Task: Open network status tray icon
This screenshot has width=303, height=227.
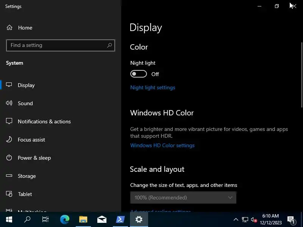Action: coord(245,219)
